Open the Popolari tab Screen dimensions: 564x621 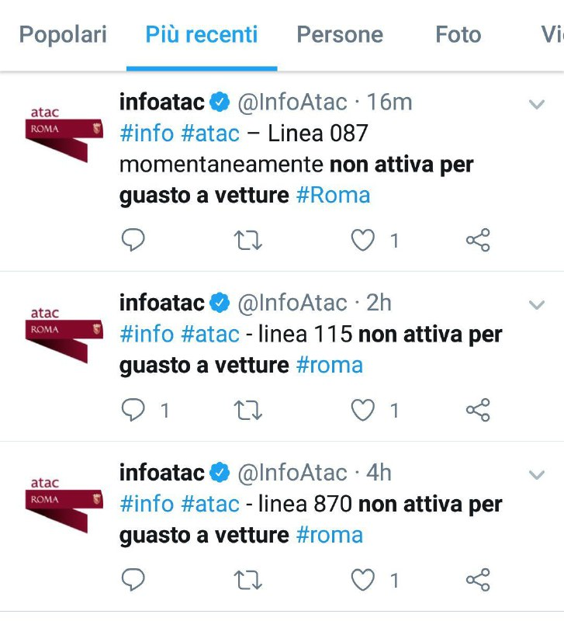(62, 34)
